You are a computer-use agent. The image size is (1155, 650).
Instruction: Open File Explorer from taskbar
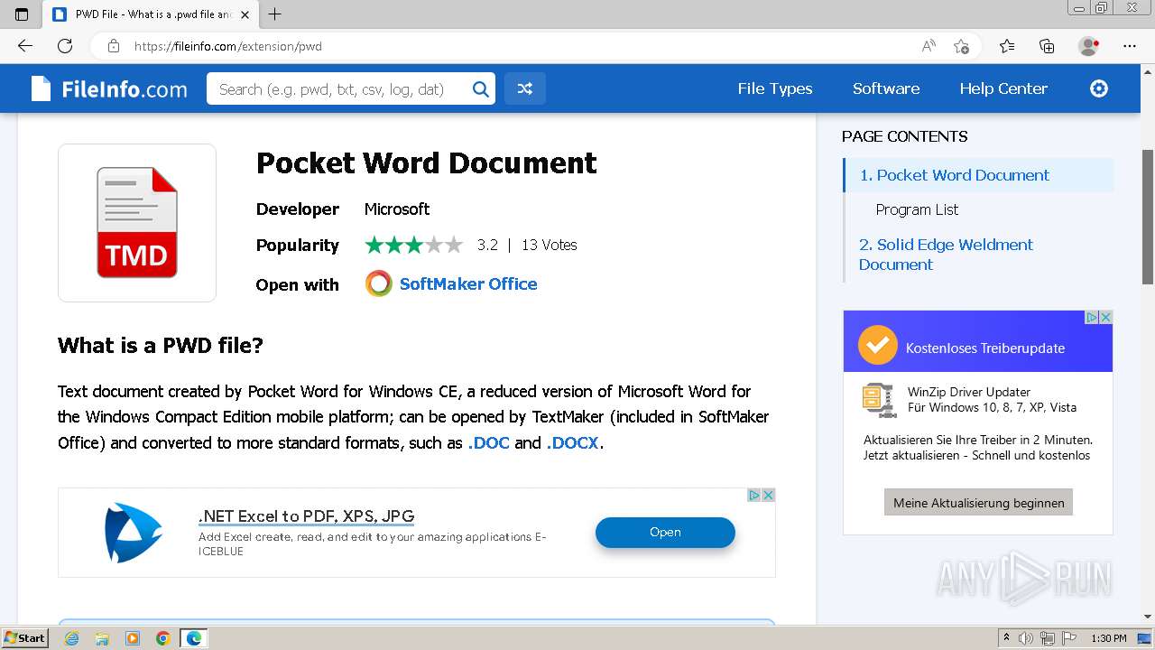point(102,638)
